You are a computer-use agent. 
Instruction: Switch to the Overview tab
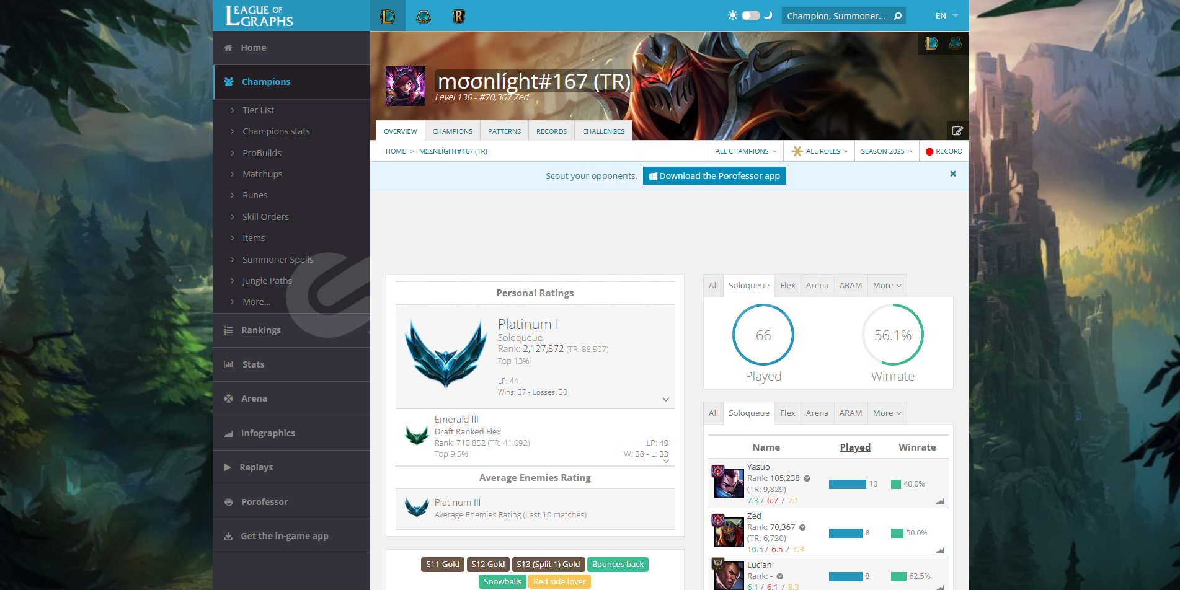click(x=400, y=131)
